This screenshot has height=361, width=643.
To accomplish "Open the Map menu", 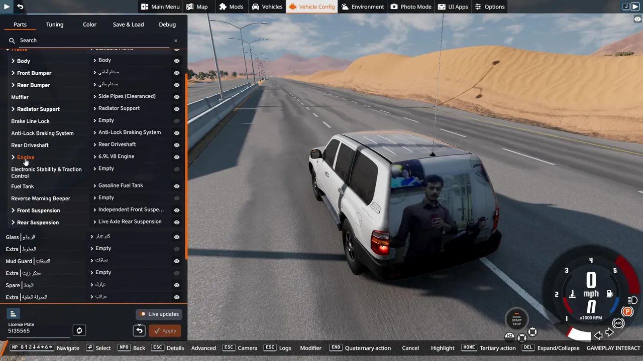I will click(197, 7).
